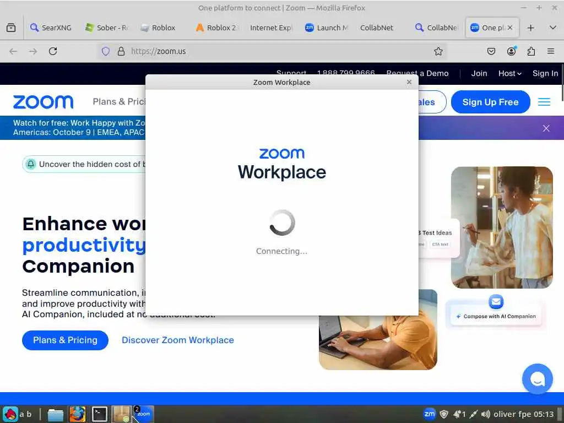Open the Firefox application hamburger menu
The width and height of the screenshot is (564, 423).
click(x=551, y=51)
